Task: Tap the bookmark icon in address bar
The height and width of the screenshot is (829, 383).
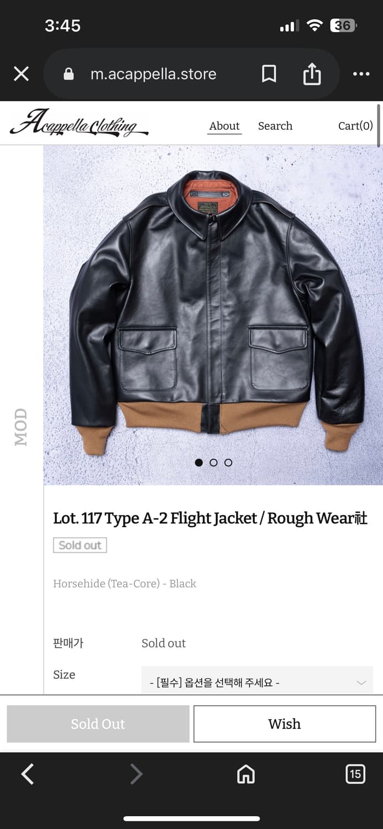Action: (x=269, y=74)
